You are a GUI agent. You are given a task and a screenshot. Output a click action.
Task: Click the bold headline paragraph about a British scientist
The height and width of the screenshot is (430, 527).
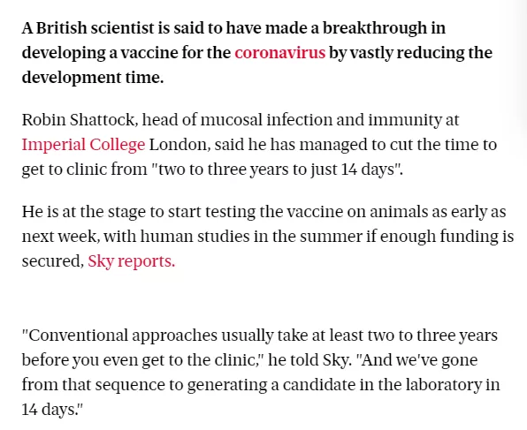pyautogui.click(x=257, y=53)
